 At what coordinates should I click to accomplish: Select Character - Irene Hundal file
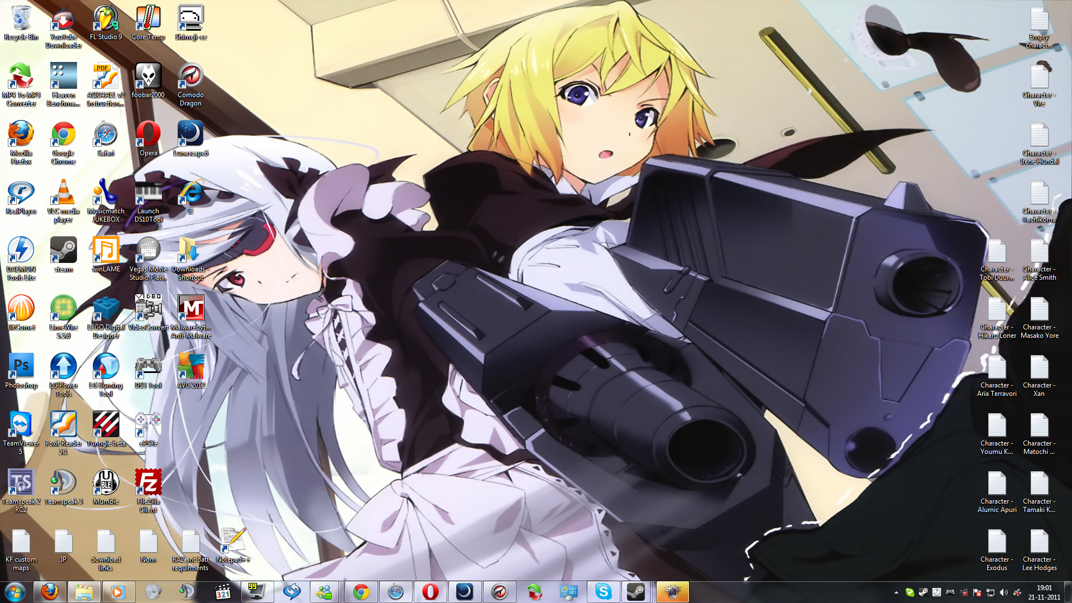click(1039, 143)
